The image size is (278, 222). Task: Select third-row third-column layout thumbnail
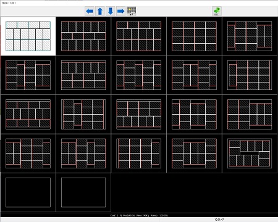click(139, 114)
